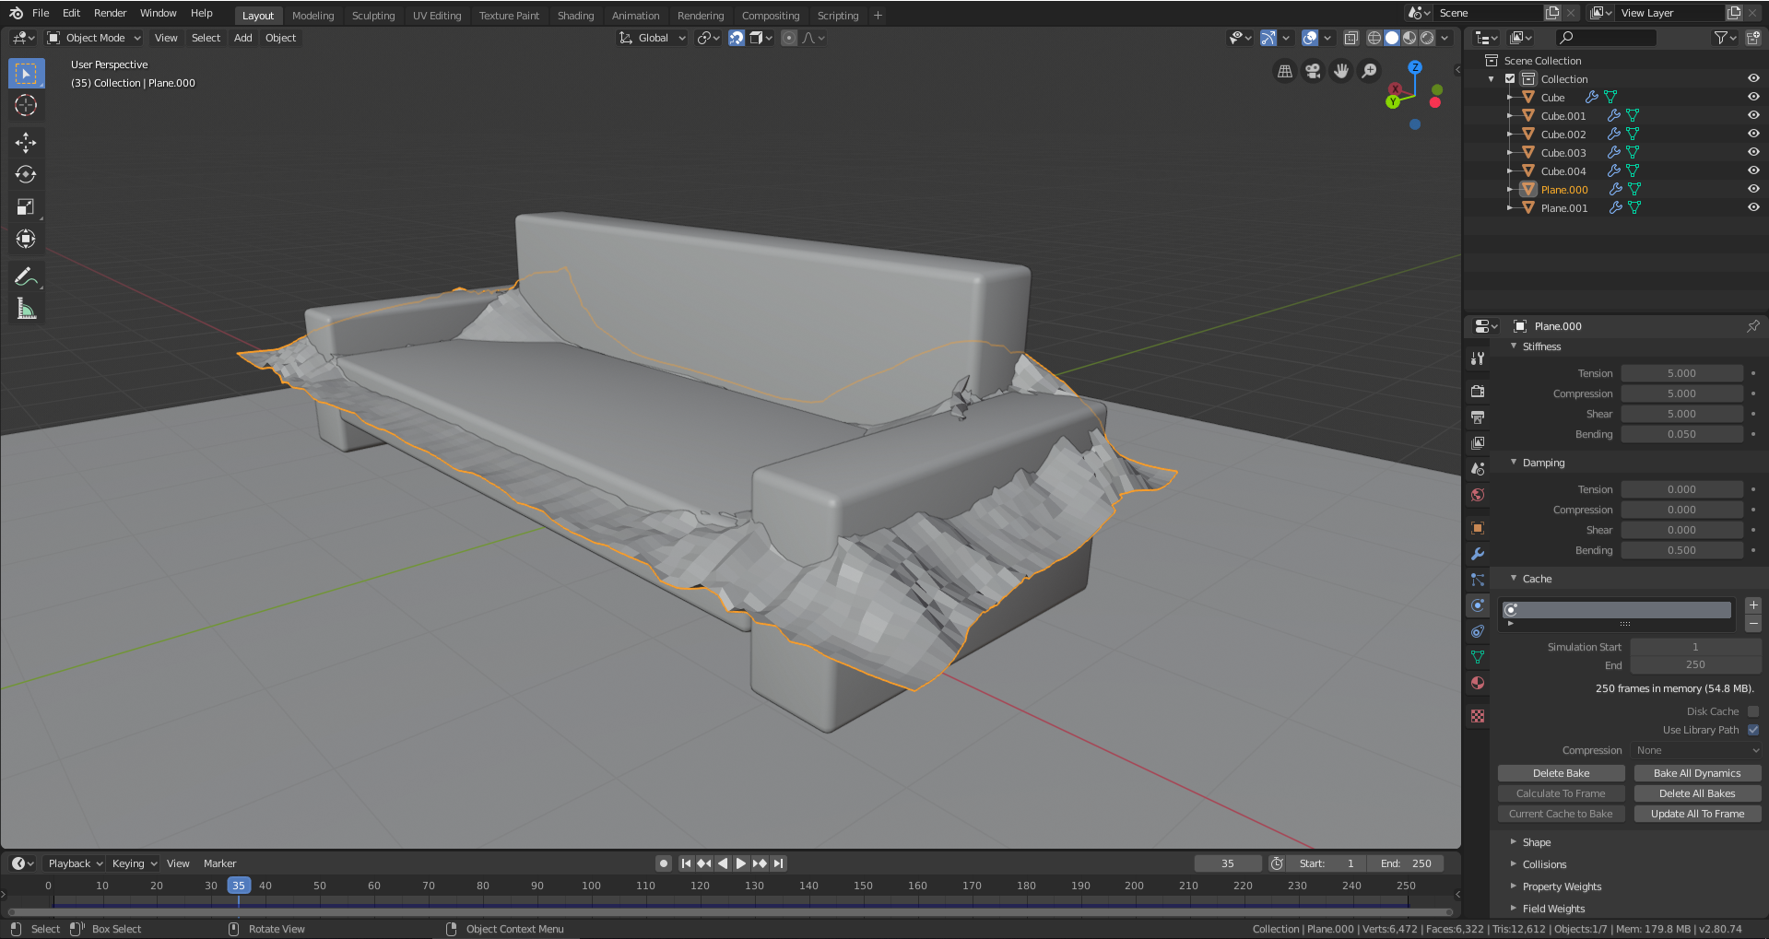Open the Render menu
The width and height of the screenshot is (1769, 939).
click(110, 13)
